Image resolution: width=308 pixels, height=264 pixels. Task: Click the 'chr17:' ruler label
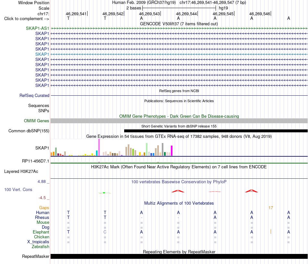tap(43, 14)
